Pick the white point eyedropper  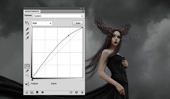point(27,38)
